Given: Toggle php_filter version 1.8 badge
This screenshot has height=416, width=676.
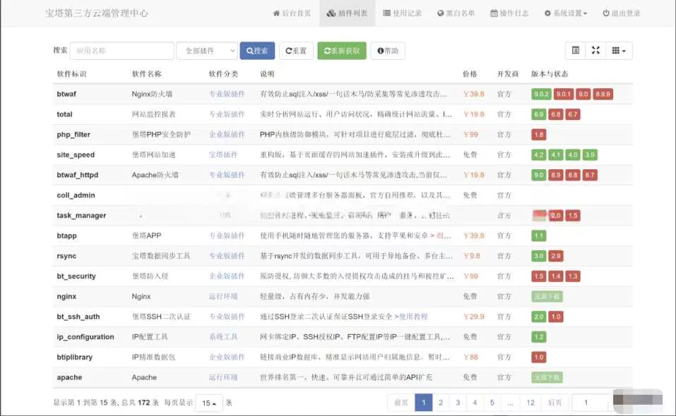Looking at the screenshot, I should click(x=539, y=135).
